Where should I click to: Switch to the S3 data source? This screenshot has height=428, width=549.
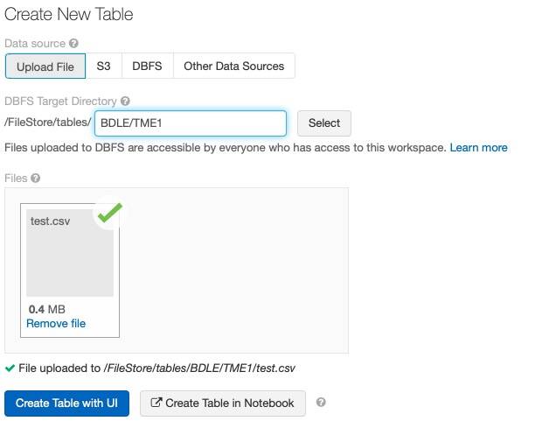coord(104,67)
